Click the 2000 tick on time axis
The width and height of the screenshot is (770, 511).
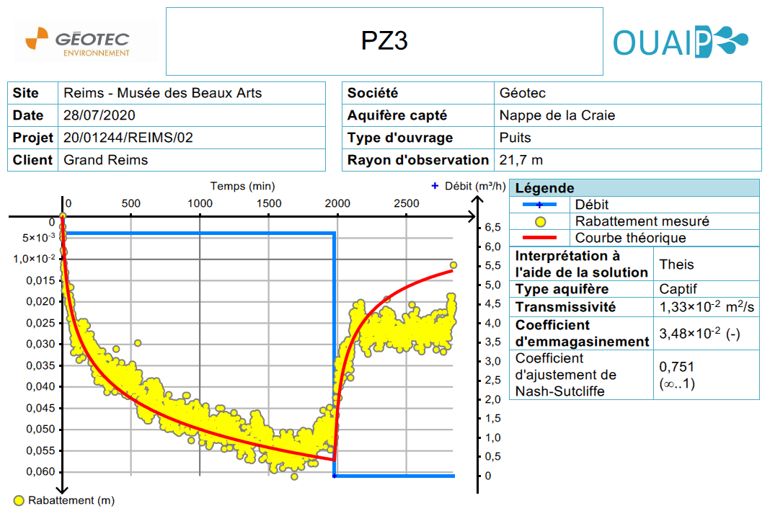(337, 203)
